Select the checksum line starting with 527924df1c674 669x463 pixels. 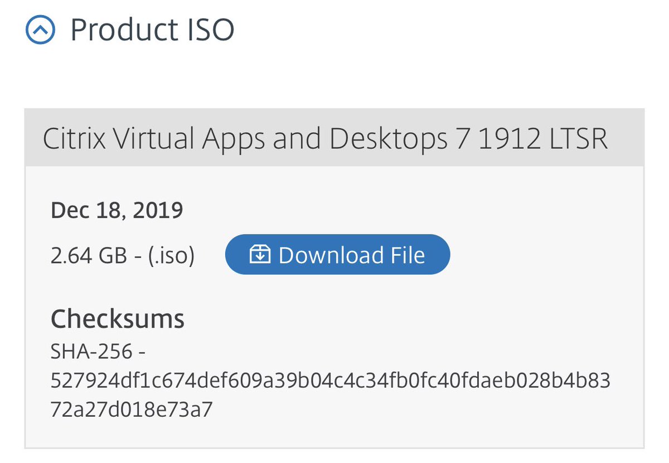pyautogui.click(x=331, y=381)
